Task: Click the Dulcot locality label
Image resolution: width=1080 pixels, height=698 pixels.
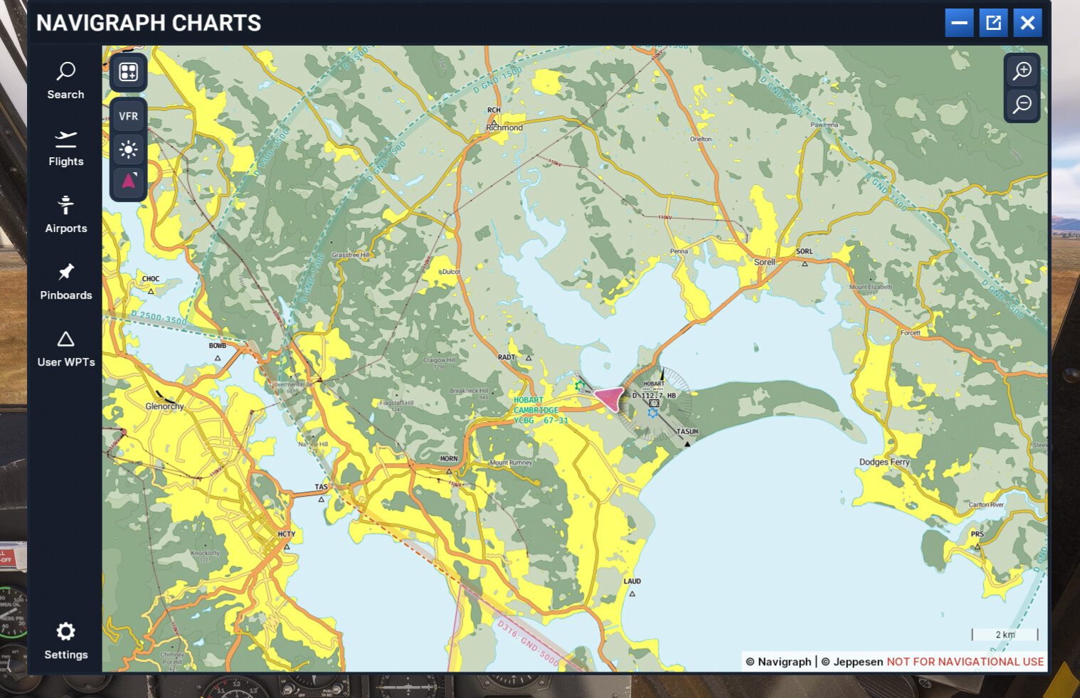Action: coord(451,272)
